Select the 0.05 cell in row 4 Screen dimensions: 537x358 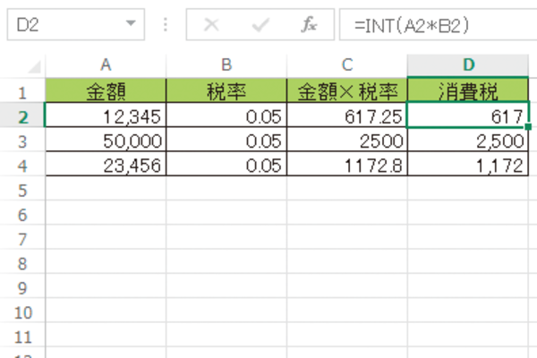[x=226, y=164]
